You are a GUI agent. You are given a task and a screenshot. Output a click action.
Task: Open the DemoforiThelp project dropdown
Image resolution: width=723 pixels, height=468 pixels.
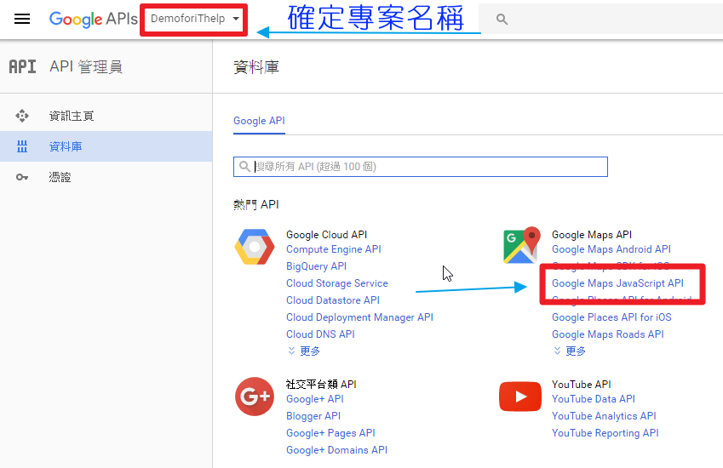[194, 19]
